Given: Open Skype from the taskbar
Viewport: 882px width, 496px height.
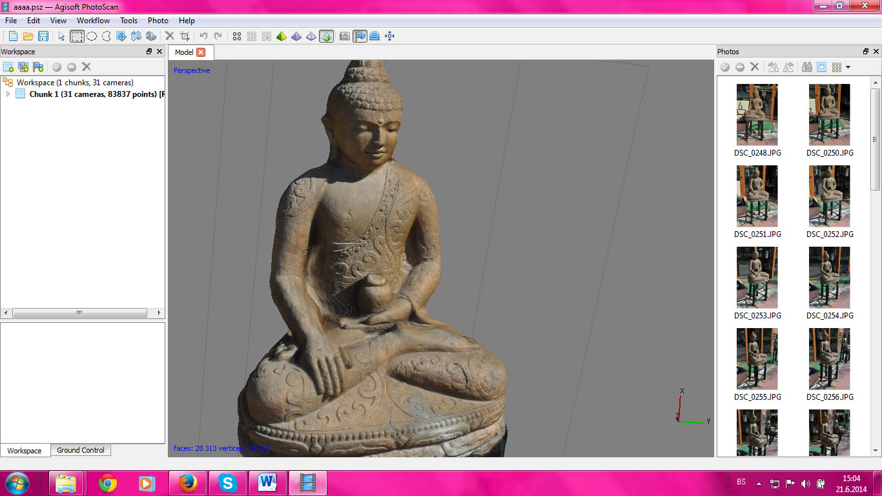Looking at the screenshot, I should coord(227,483).
